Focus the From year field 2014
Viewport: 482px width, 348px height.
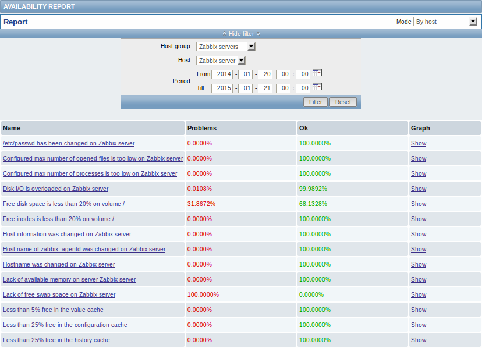222,74
